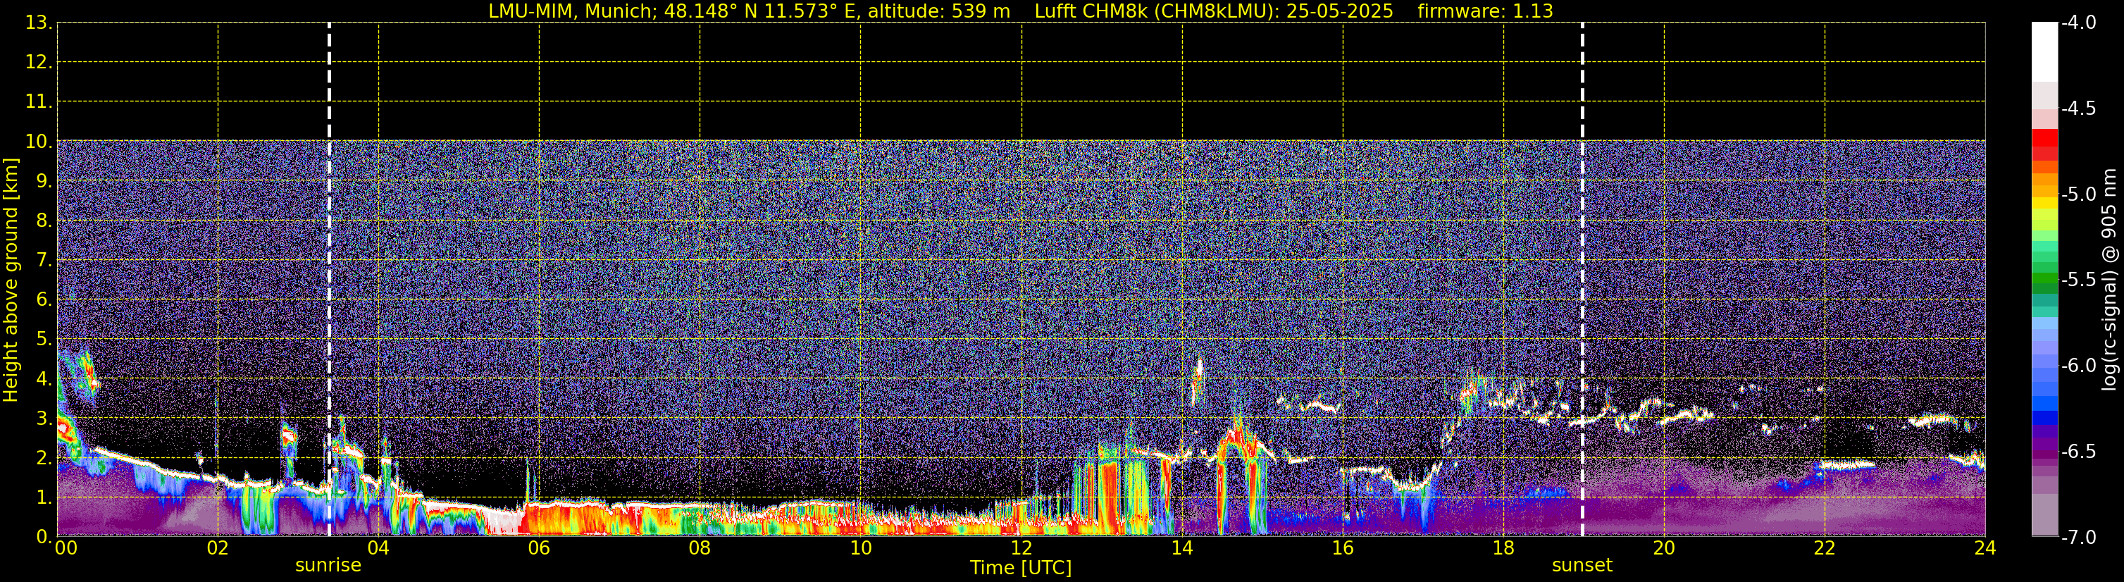Click the '04' time axis tick label

tap(378, 548)
